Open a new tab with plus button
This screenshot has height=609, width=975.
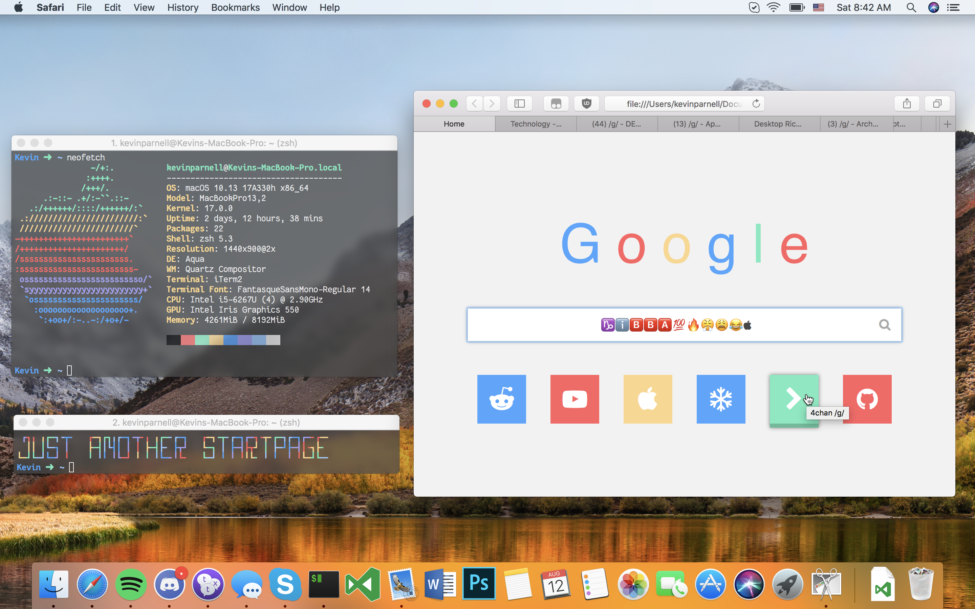click(x=947, y=124)
